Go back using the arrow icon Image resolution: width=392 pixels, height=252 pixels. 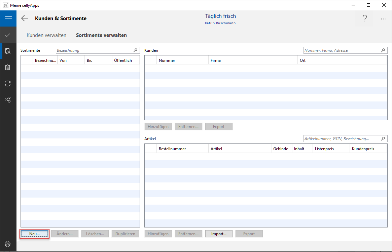(x=25, y=18)
